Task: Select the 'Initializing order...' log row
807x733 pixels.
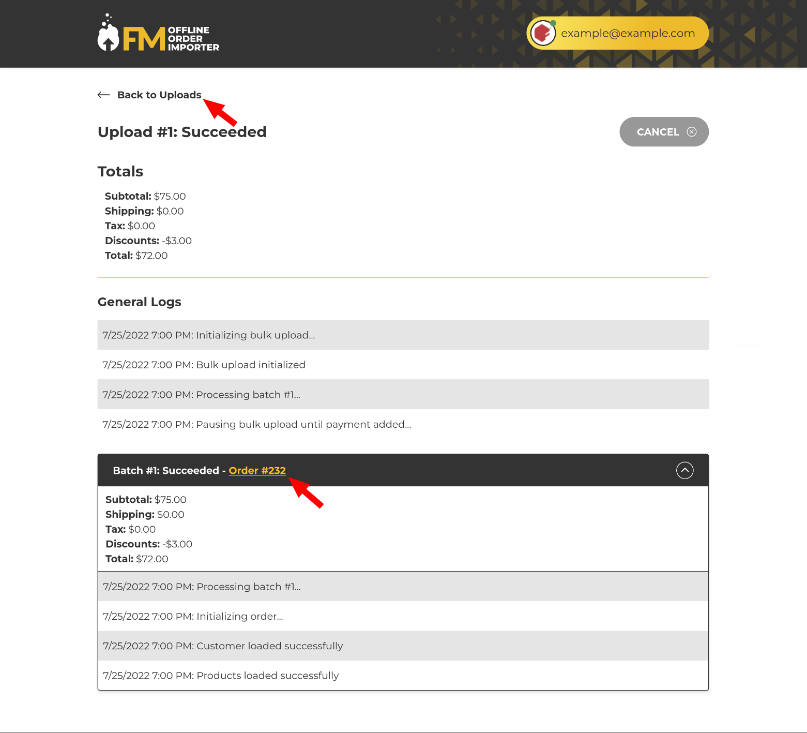Action: coord(403,616)
